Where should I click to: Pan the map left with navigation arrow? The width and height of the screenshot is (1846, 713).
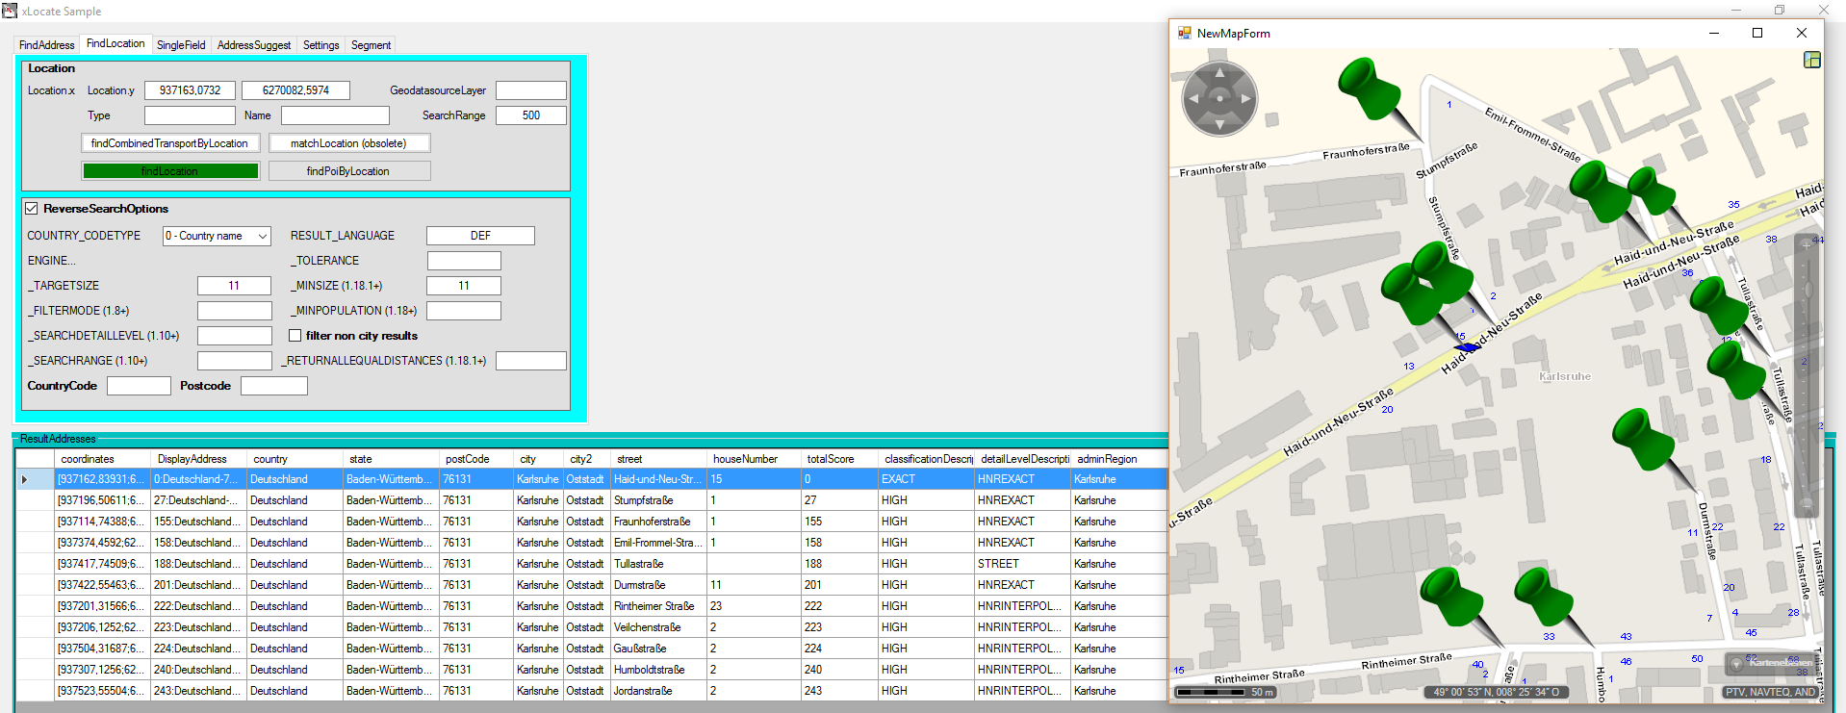tap(1194, 98)
